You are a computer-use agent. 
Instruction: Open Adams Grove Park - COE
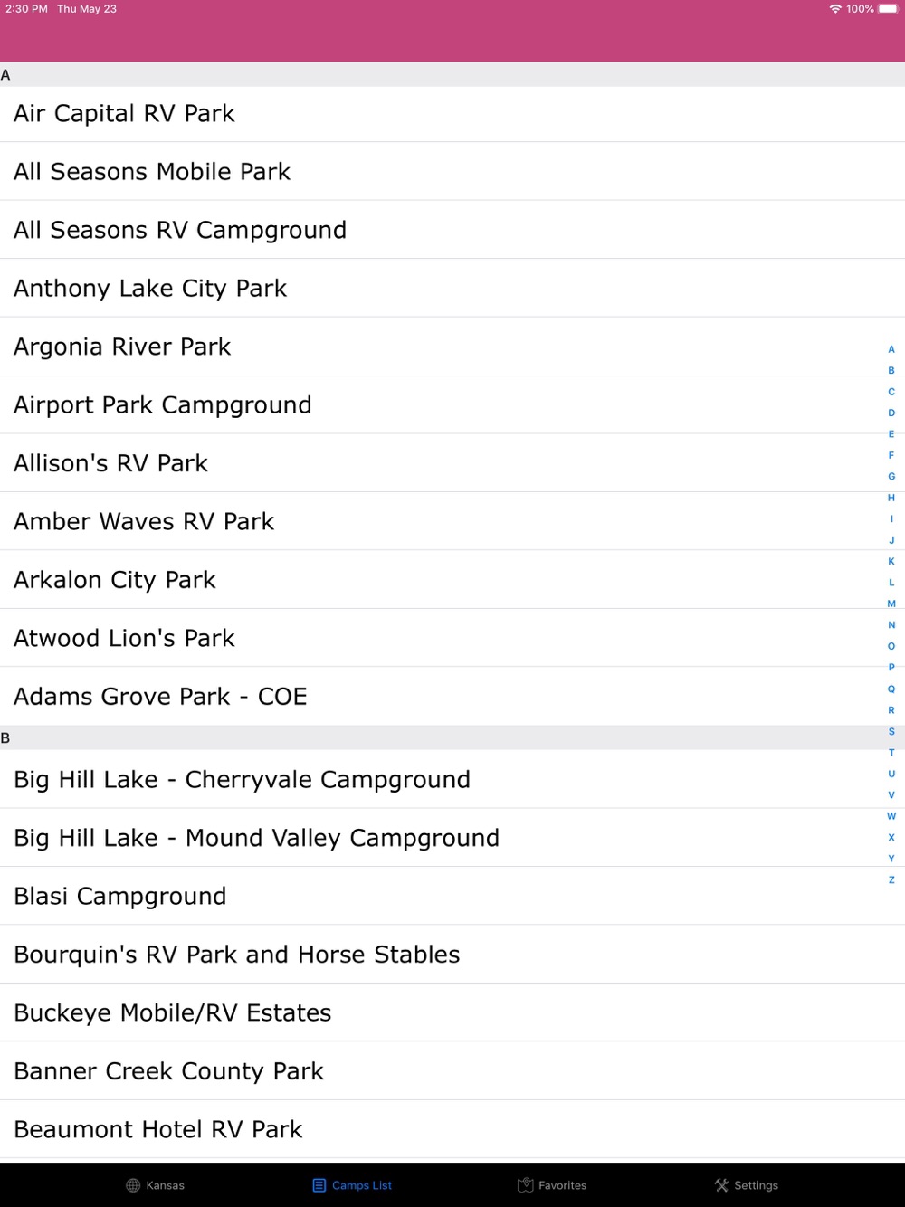point(452,696)
